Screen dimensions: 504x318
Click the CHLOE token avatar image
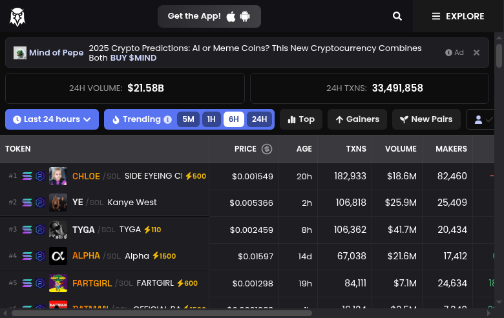point(58,176)
